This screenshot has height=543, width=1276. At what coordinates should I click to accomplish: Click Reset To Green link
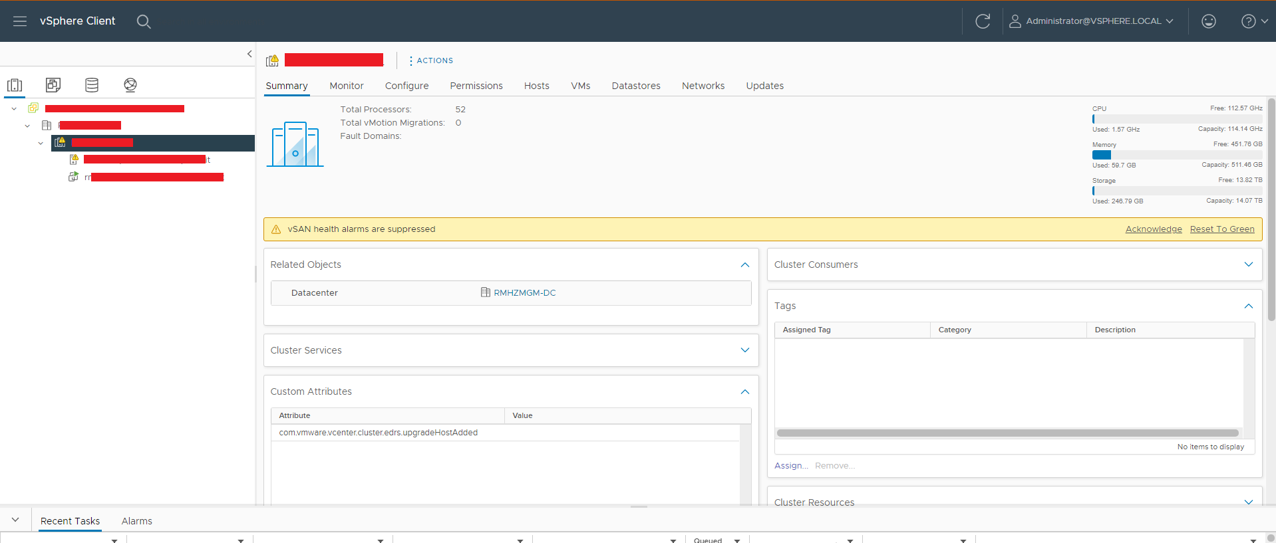point(1222,229)
